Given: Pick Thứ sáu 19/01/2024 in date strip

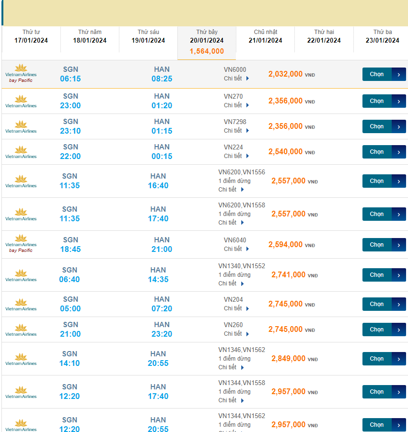Looking at the screenshot, I should click(148, 36).
